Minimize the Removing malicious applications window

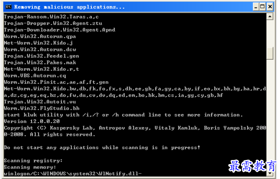[x=256, y=7]
